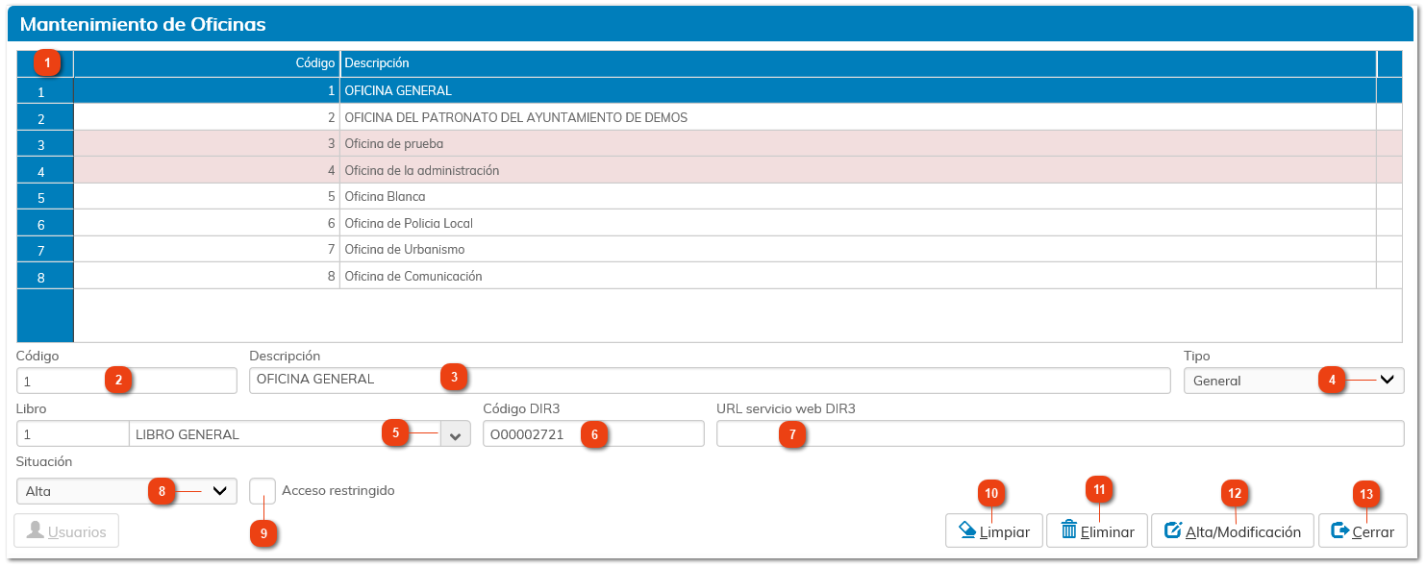Click the user icon on Usuarios

[36, 530]
